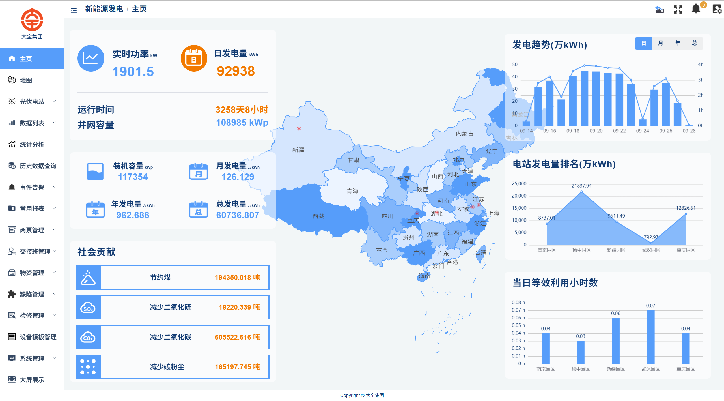Click 新疆 province on the map
Image resolution: width=724 pixels, height=401 pixels.
298,150
